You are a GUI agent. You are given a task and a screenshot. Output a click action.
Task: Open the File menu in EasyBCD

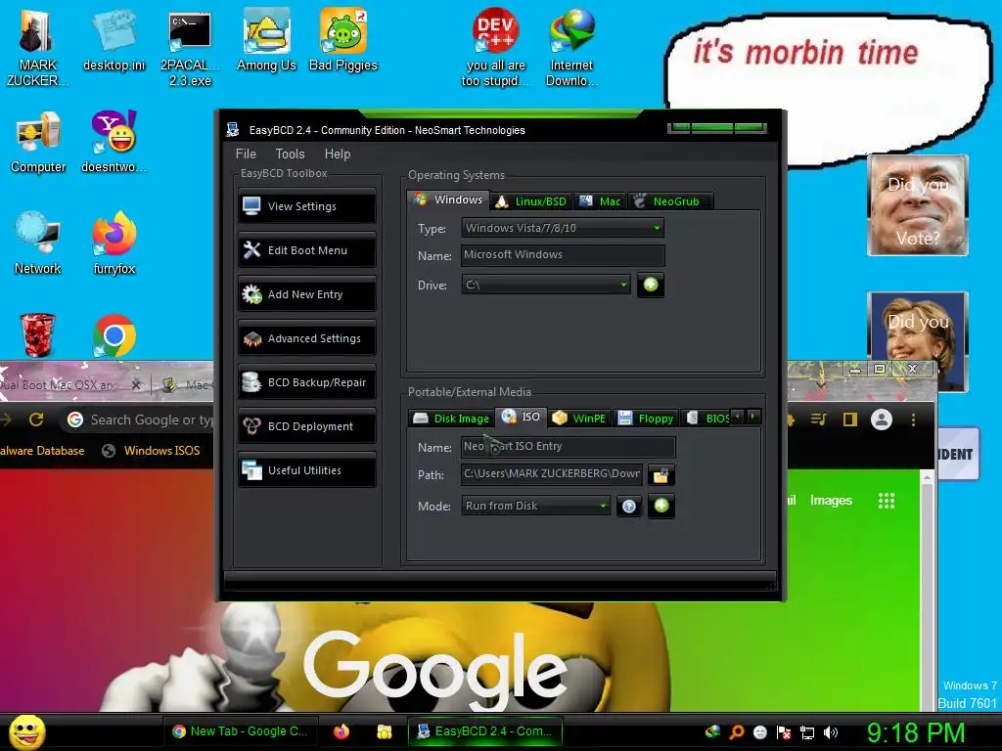pos(246,154)
